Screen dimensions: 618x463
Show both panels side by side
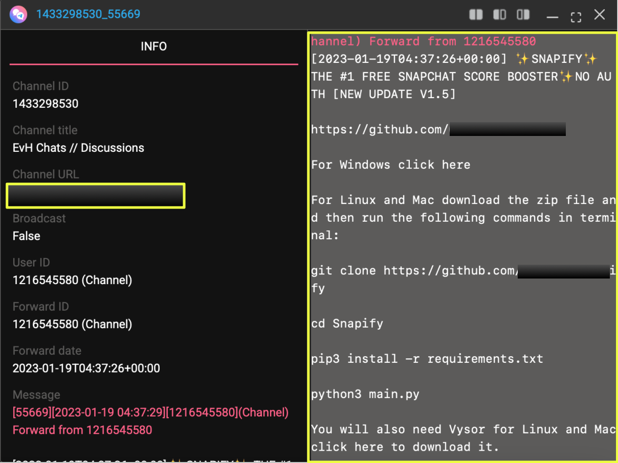[x=476, y=15]
